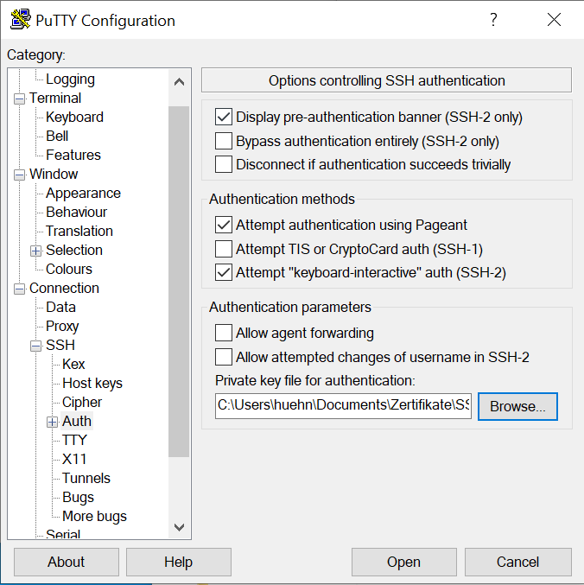Expand the Auth tree node

53,422
